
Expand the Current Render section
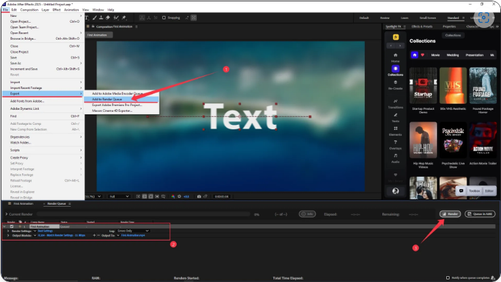(x=7, y=214)
